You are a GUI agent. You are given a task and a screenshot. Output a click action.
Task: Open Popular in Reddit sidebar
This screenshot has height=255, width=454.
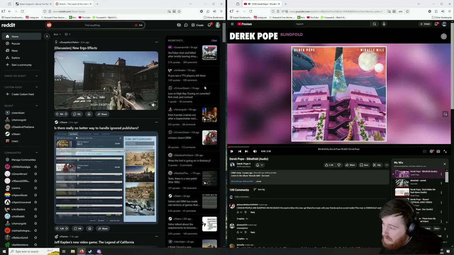(x=21, y=44)
